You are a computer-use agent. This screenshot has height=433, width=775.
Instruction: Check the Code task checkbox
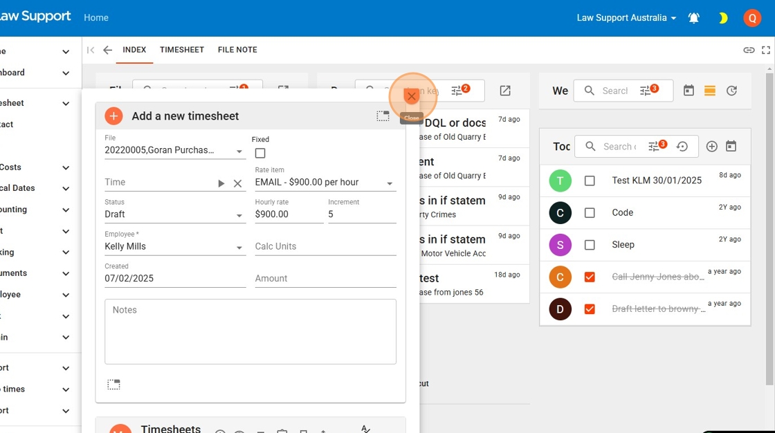pyautogui.click(x=590, y=213)
